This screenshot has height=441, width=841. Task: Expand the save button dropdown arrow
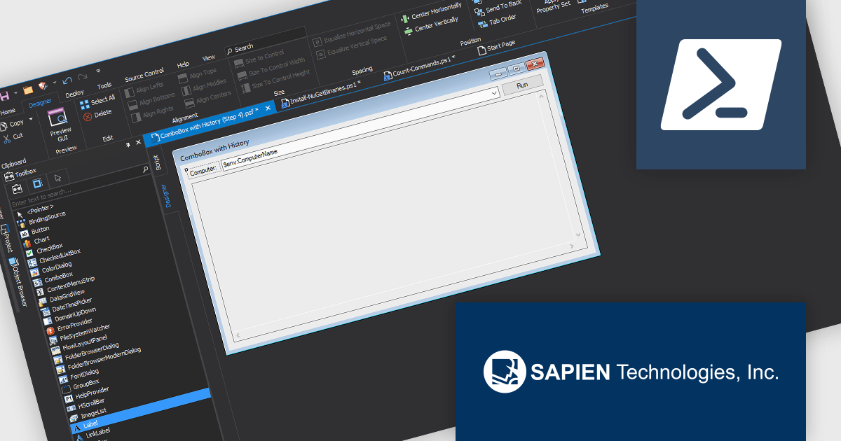pos(15,92)
